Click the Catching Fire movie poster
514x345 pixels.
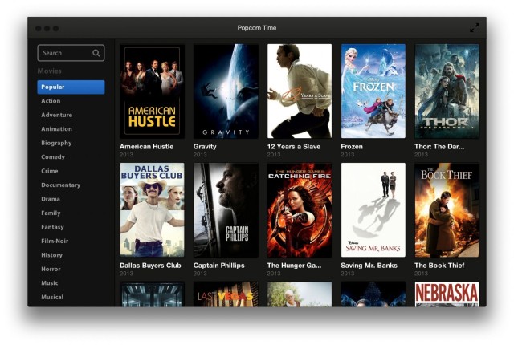pyautogui.click(x=299, y=210)
